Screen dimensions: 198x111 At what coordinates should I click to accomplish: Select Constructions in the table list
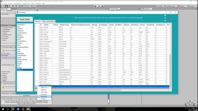point(22,33)
